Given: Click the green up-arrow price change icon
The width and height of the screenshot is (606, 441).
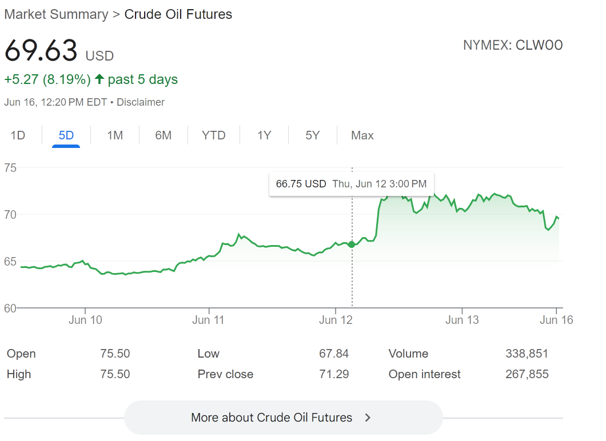Looking at the screenshot, I should pyautogui.click(x=99, y=79).
